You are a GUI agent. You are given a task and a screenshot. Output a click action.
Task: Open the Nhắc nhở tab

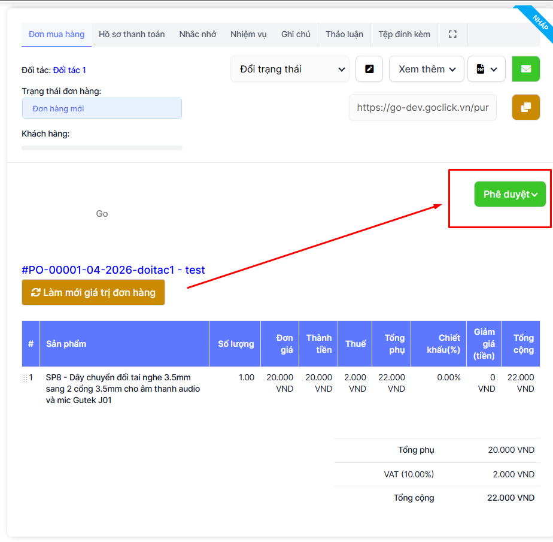click(197, 35)
